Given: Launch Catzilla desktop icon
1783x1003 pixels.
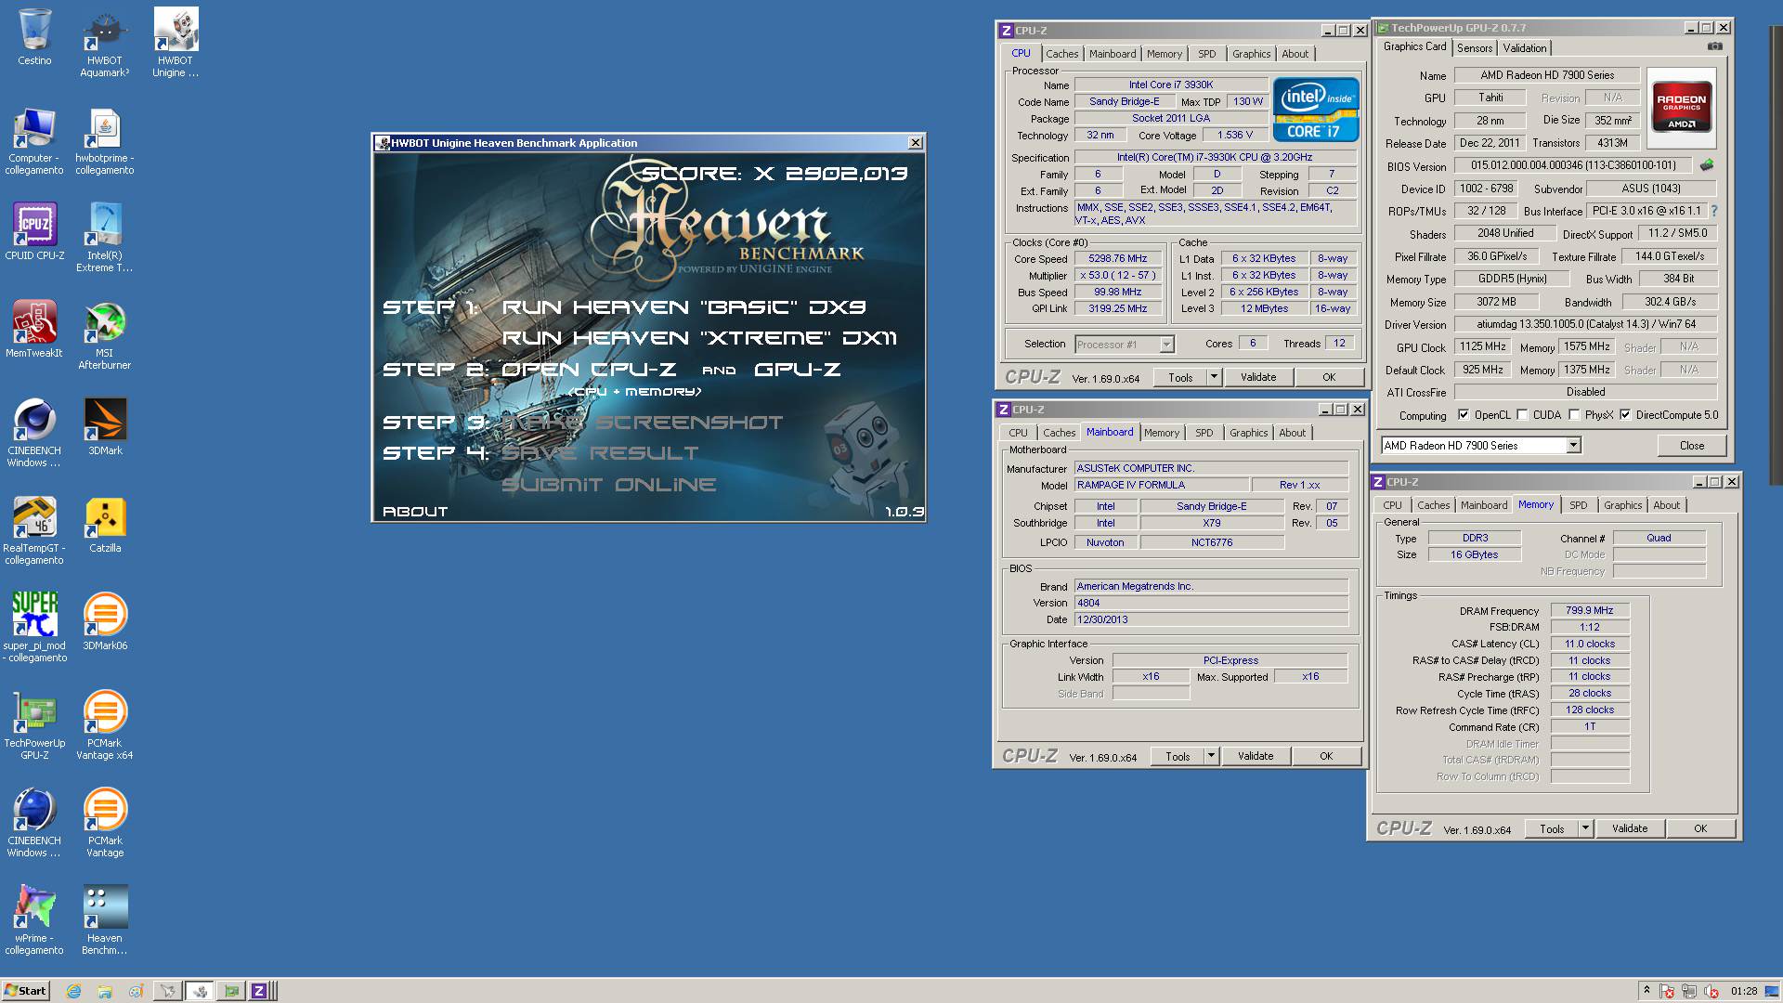Looking at the screenshot, I should [x=105, y=525].
